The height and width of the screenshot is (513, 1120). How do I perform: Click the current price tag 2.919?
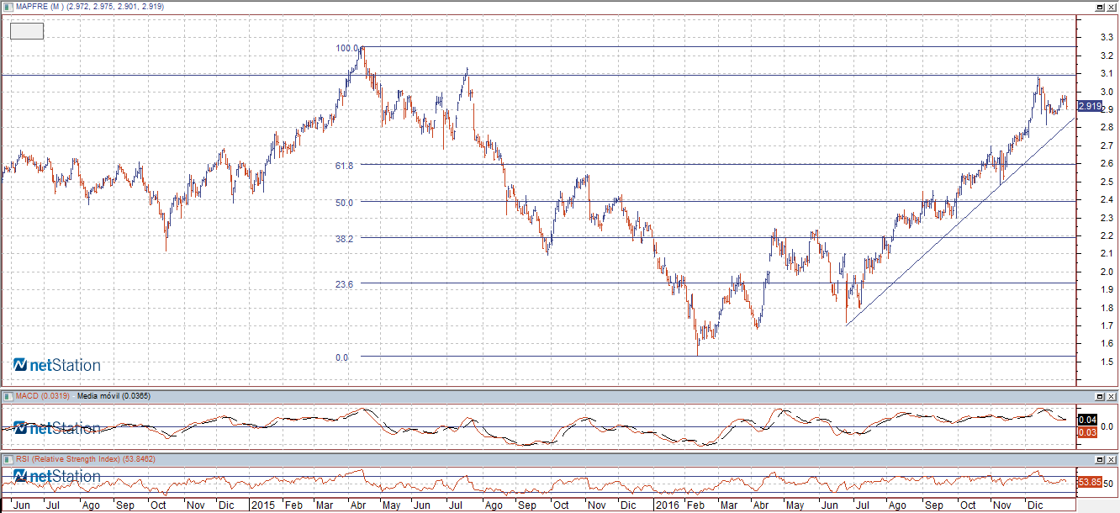[x=1089, y=106]
